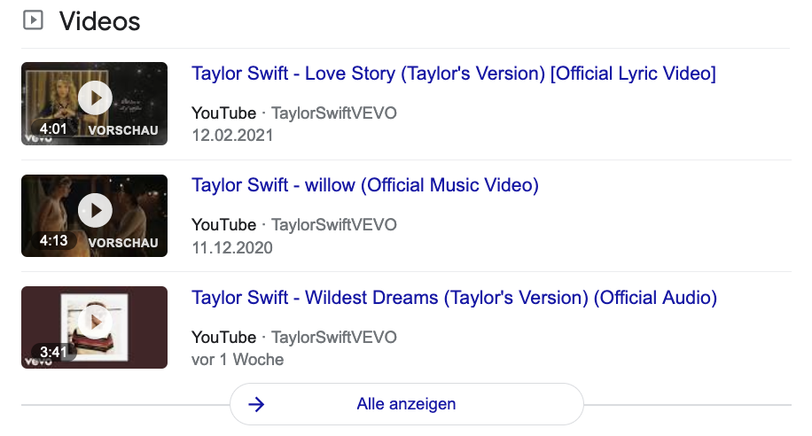The image size is (812, 436).
Task: Click TaylorSwiftVEVO under the Love Story result
Action: pos(333,113)
